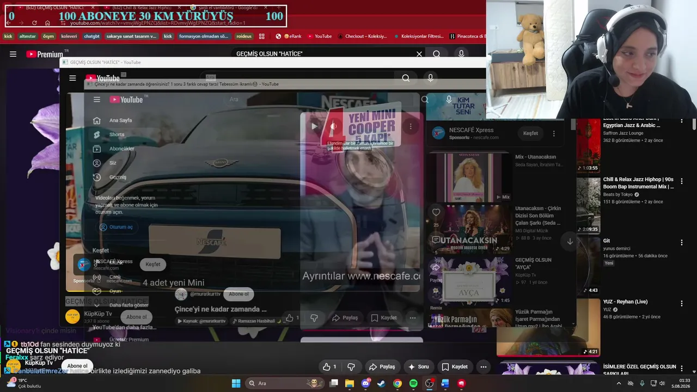This screenshot has width=697, height=392.
Task: Open Steam from the taskbar
Action: pyautogui.click(x=381, y=383)
